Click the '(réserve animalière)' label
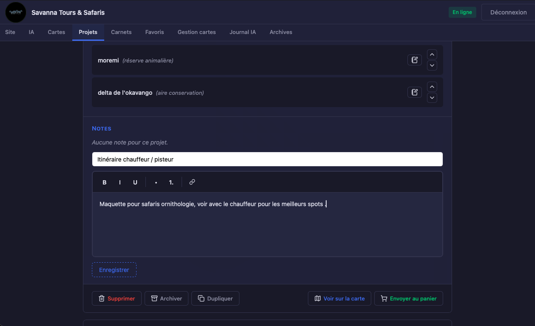Viewport: 535px width, 326px height. coord(148,60)
